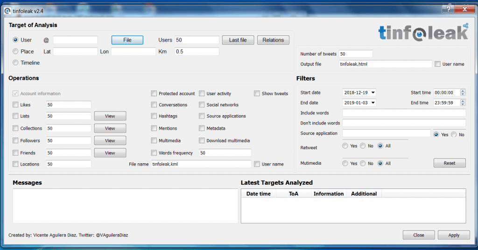
Task: Click the File button
Action: (x=127, y=40)
